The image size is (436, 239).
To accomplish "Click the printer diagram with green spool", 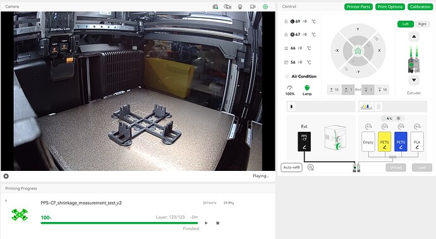I will click(335, 138).
